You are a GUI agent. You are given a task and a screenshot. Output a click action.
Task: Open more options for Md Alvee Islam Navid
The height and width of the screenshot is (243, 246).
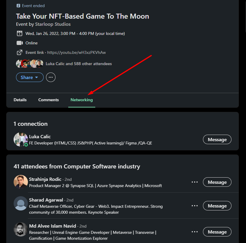pyautogui.click(x=195, y=232)
